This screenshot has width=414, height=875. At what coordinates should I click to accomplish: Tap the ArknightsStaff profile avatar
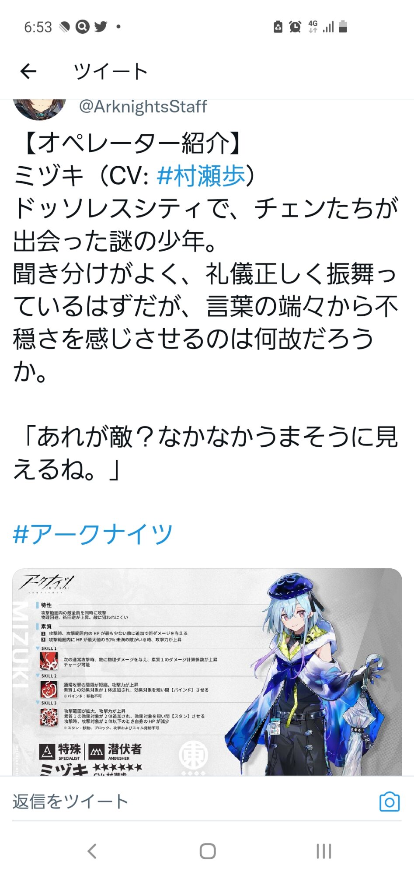point(40,108)
